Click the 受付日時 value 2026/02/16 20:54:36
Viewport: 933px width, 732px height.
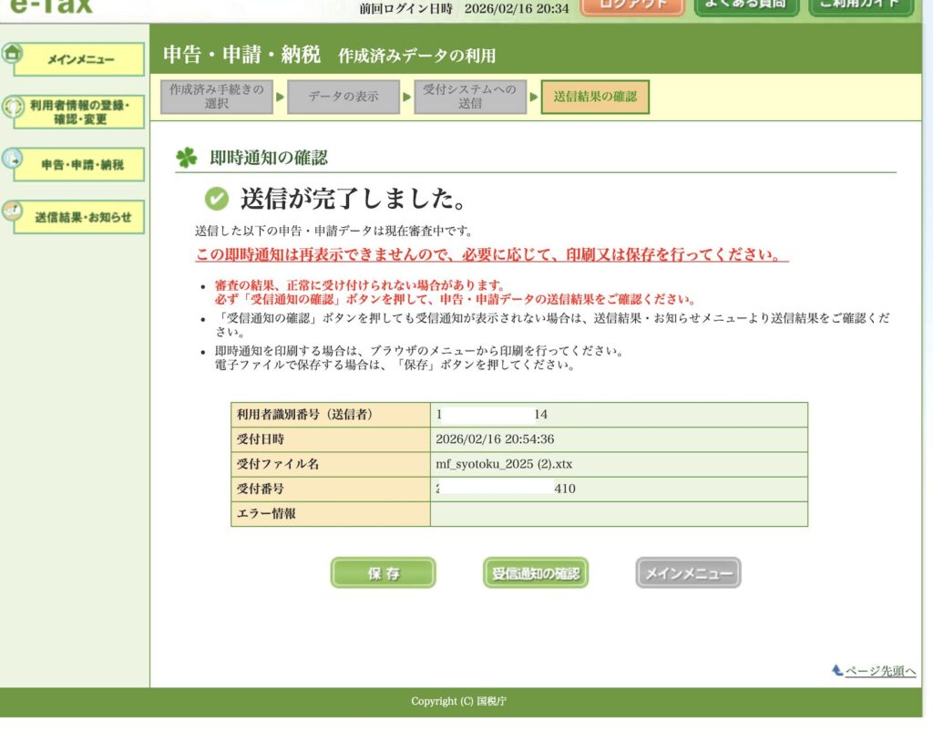(508, 439)
